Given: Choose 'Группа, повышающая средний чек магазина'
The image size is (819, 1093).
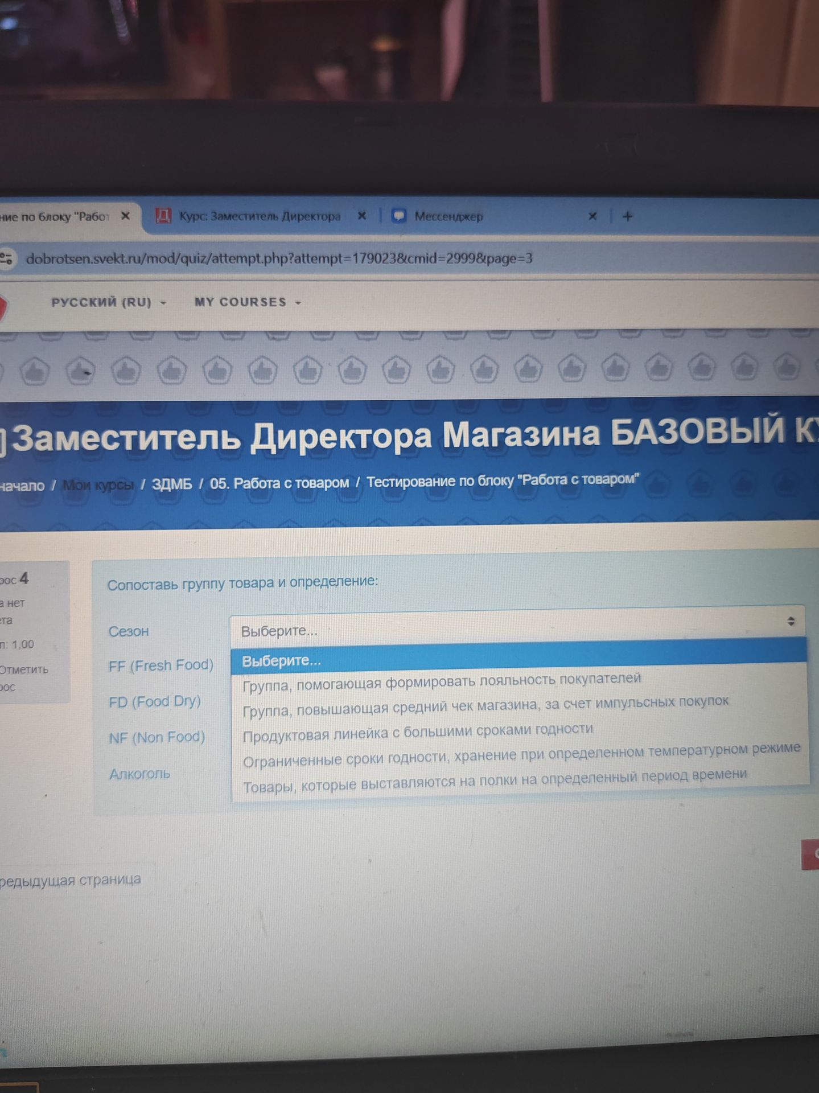Looking at the screenshot, I should pos(485,706).
